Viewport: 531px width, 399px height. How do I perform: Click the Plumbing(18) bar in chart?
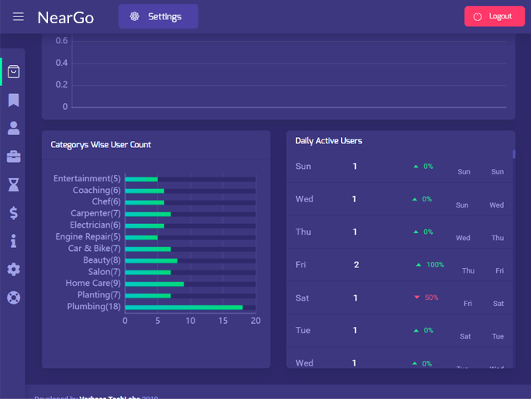tap(184, 307)
